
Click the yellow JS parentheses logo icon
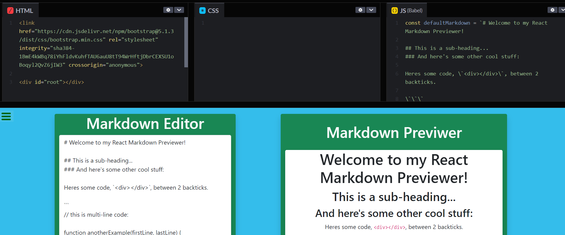(394, 11)
